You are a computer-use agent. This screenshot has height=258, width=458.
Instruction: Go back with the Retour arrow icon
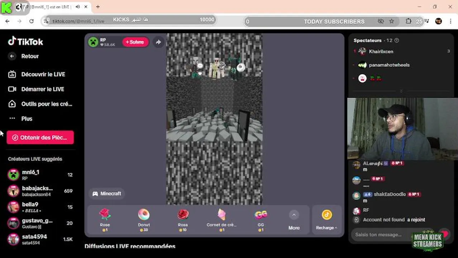pos(12,56)
